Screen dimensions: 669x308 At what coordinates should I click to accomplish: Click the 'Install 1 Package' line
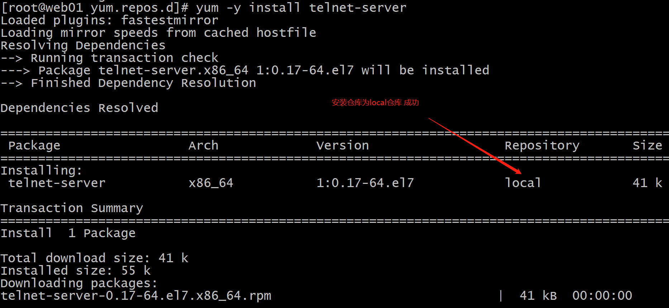click(68, 233)
